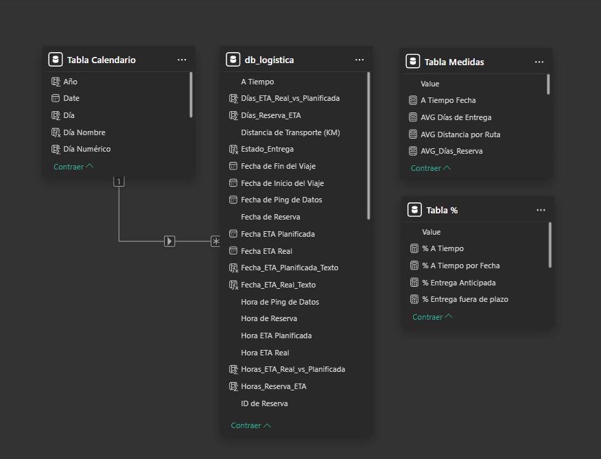This screenshot has height=459, width=601.
Task: Click the AVG_Días_Reserva measure icon
Action: 413,151
